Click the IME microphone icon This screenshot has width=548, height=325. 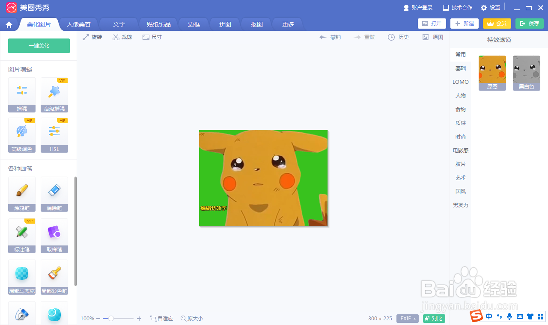(509, 316)
